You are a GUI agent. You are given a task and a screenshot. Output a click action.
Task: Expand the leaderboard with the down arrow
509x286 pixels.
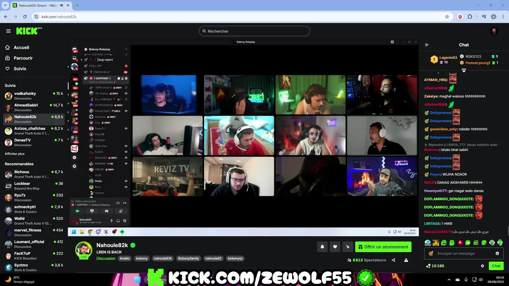coord(464,70)
